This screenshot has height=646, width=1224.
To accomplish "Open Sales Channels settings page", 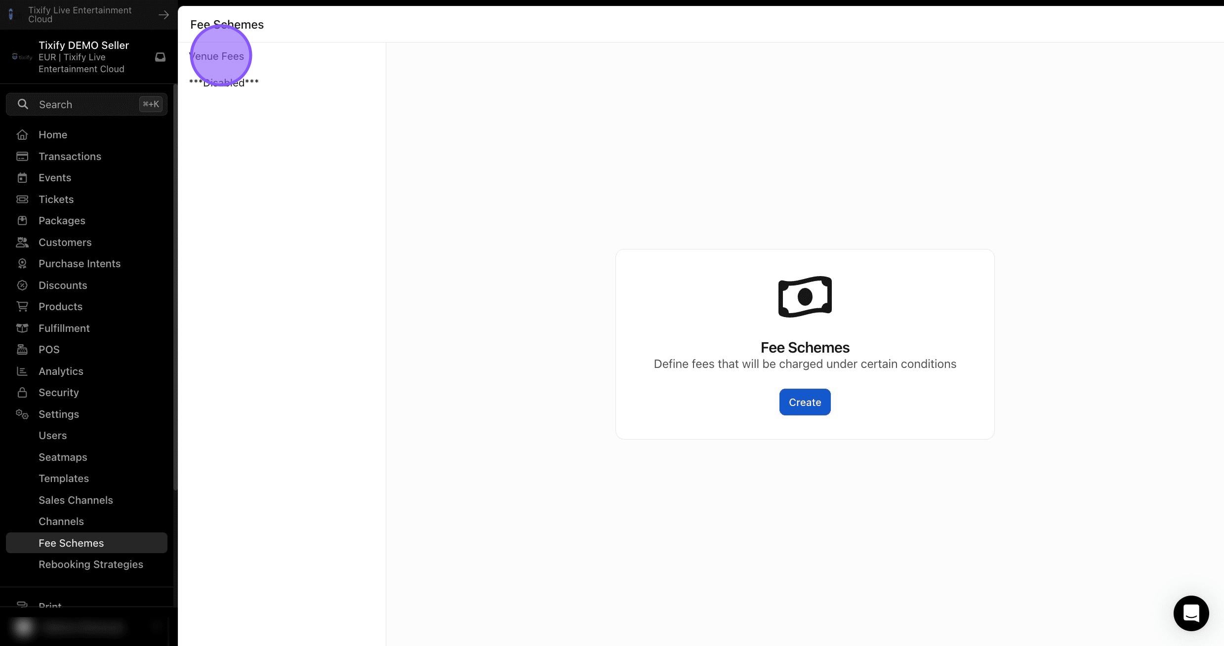I will coord(76,500).
